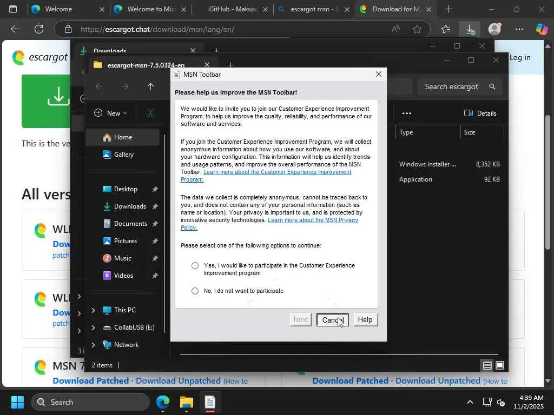Viewport: 554px width, 415px height.
Task: Open Edge Settings and more menu
Action: coord(519,29)
